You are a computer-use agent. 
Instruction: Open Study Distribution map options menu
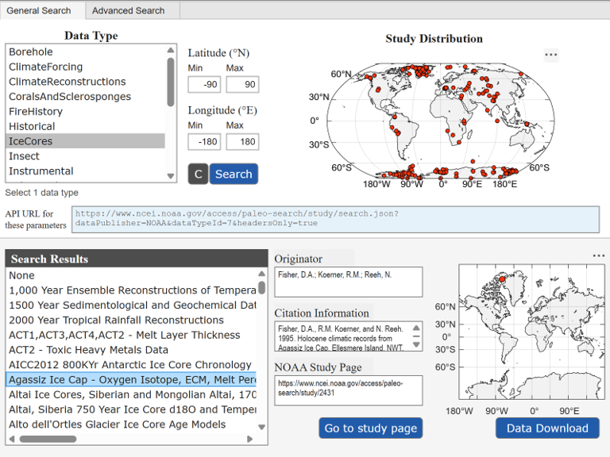click(551, 55)
